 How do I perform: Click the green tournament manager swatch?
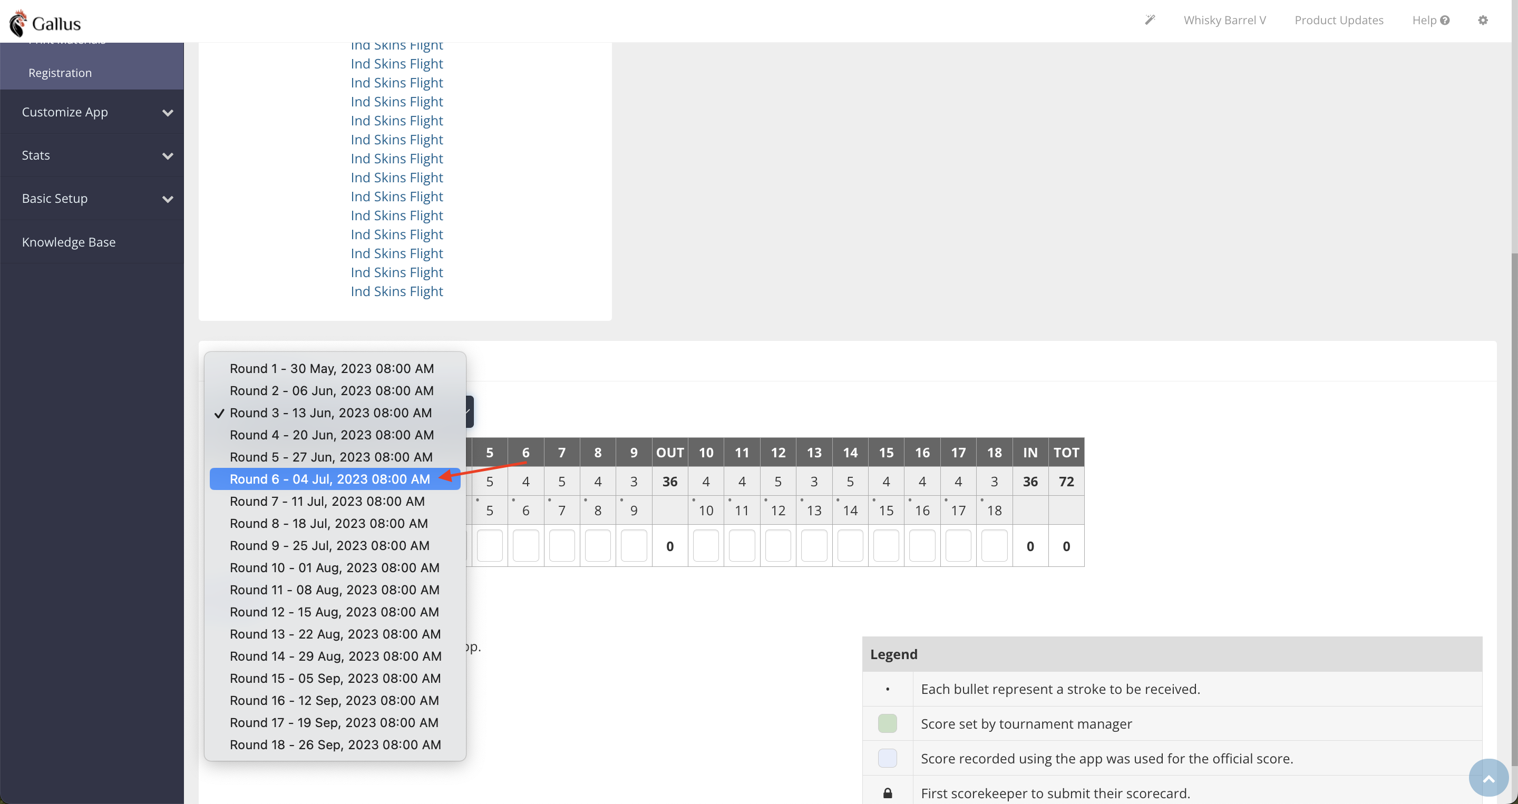point(888,723)
